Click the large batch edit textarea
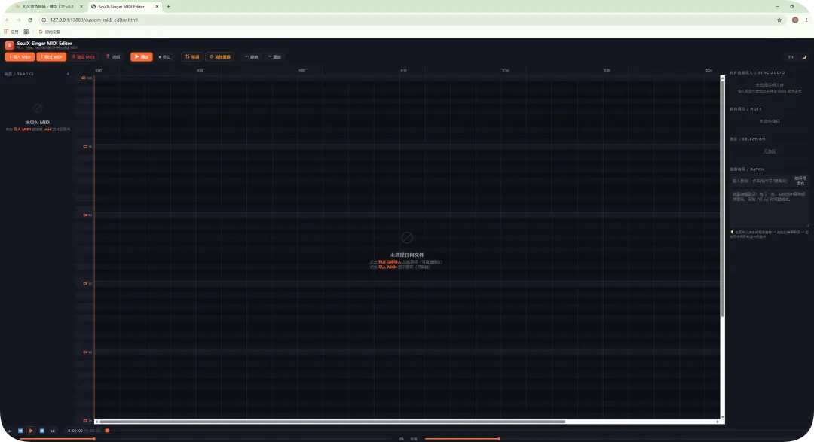The width and height of the screenshot is (814, 442). pyautogui.click(x=769, y=208)
